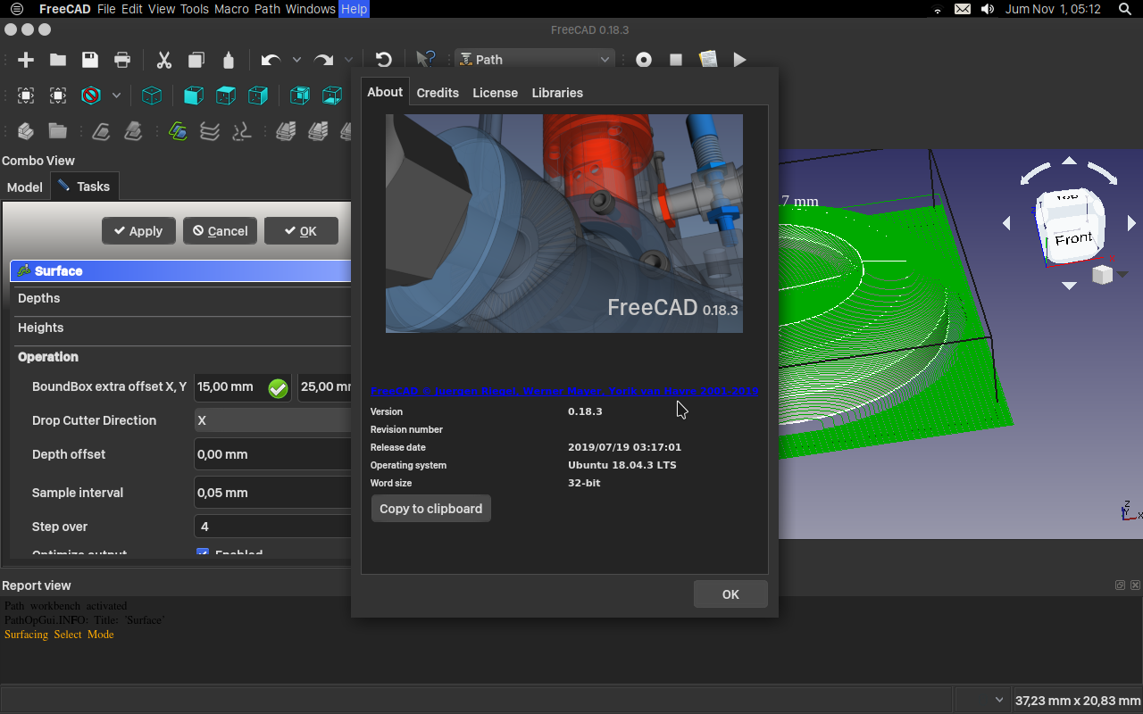Execute macro with the play icon

coord(740,60)
